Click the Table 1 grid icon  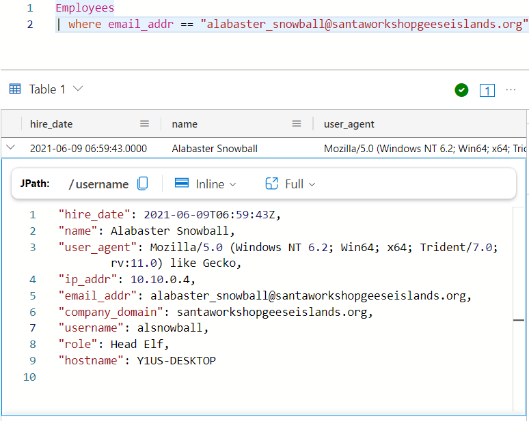pos(14,89)
